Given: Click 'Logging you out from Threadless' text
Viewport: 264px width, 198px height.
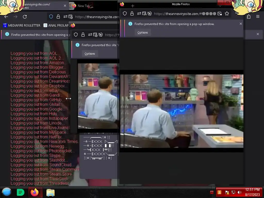Looking at the screenshot, I should 41,184.
